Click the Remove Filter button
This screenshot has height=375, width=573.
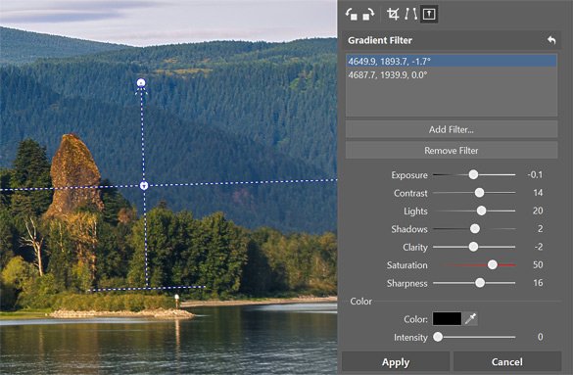452,151
